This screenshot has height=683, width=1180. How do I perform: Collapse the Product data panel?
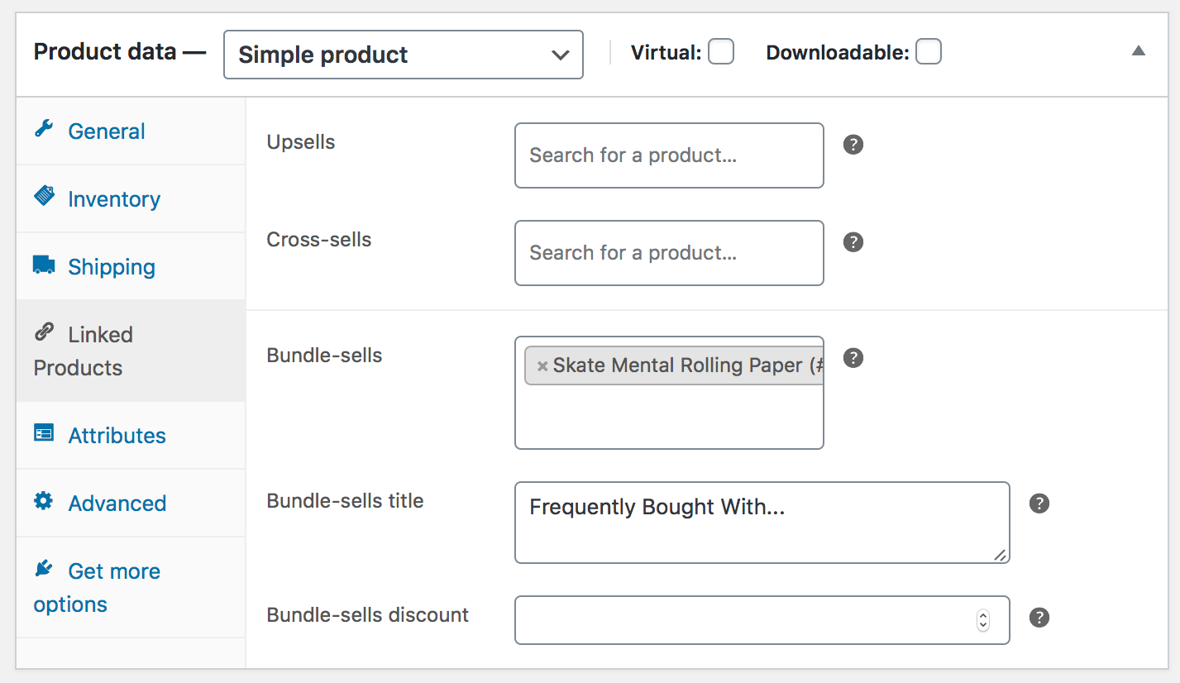tap(1139, 51)
